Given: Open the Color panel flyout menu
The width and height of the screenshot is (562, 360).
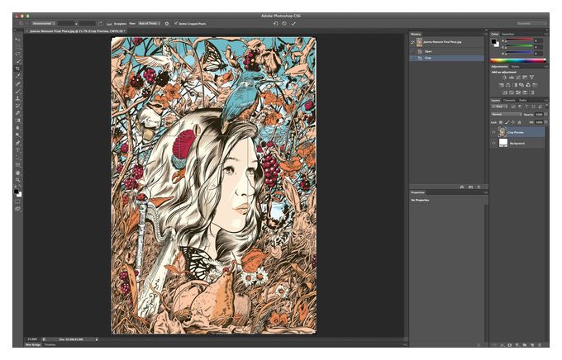Looking at the screenshot, I should pos(545,34).
